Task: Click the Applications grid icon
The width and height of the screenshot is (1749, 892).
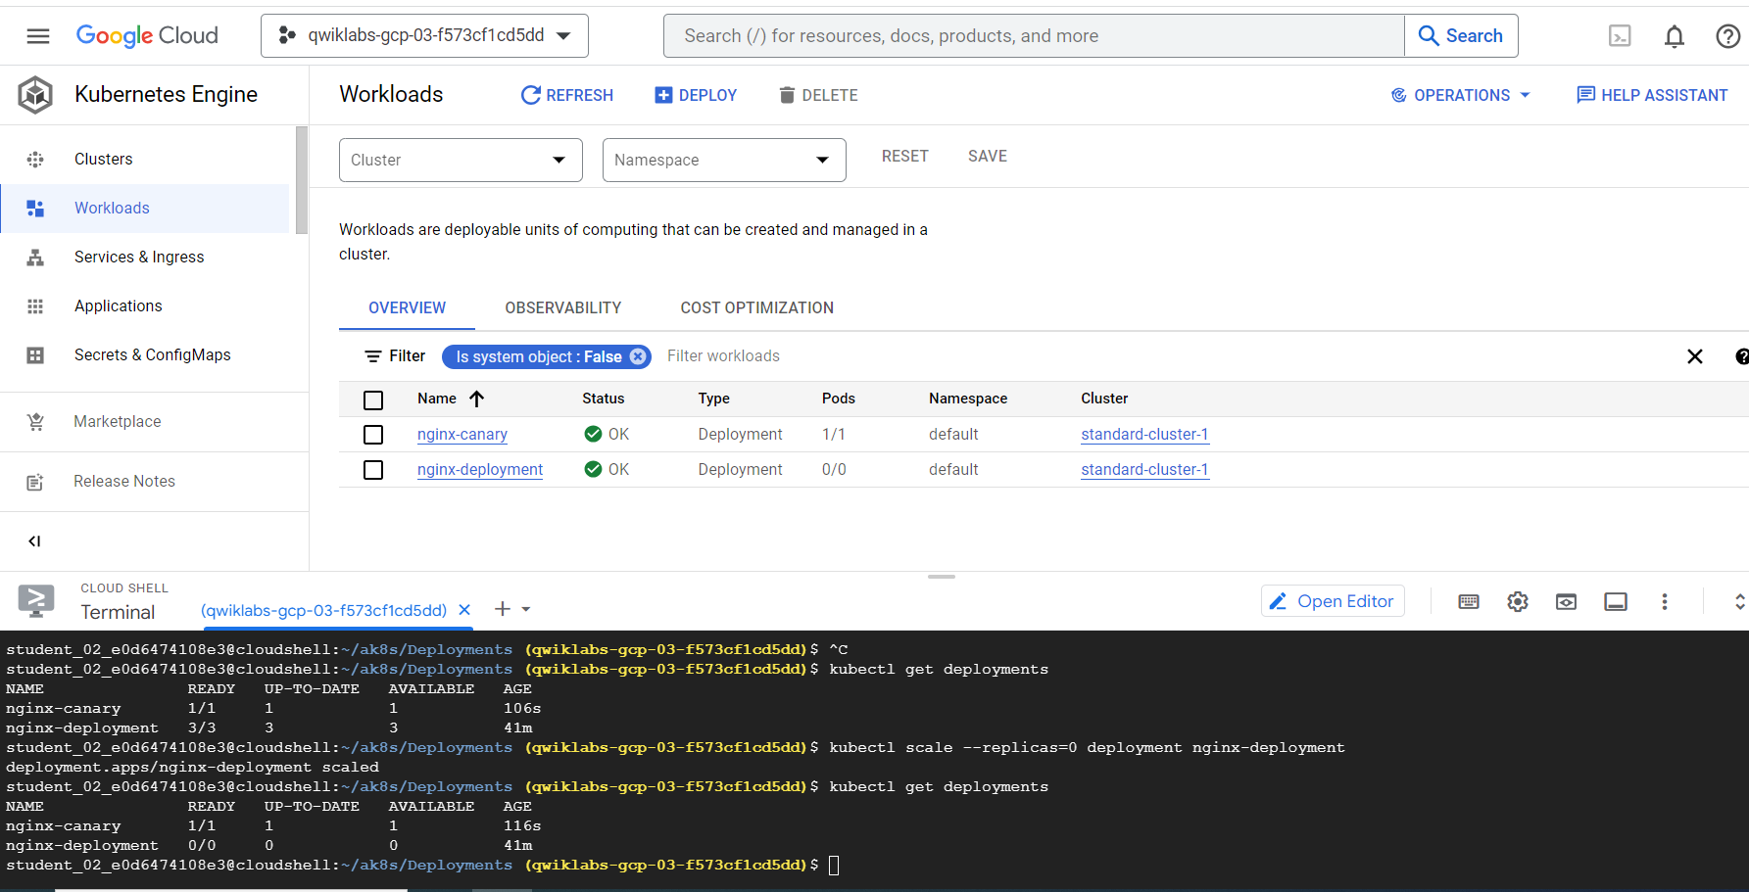Action: pyautogui.click(x=35, y=305)
